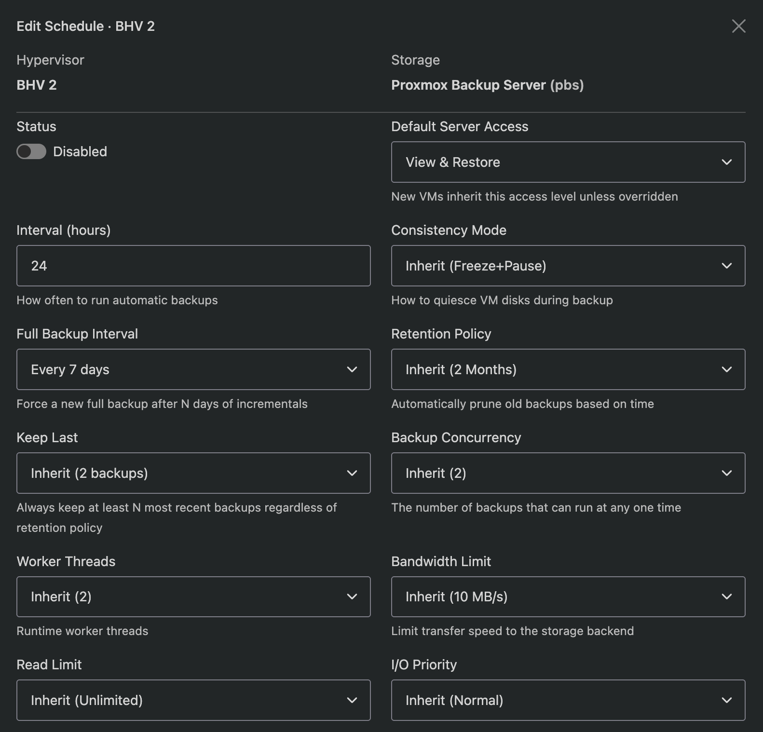
Task: Click the chevron in View & Restore box
Action: tap(726, 162)
